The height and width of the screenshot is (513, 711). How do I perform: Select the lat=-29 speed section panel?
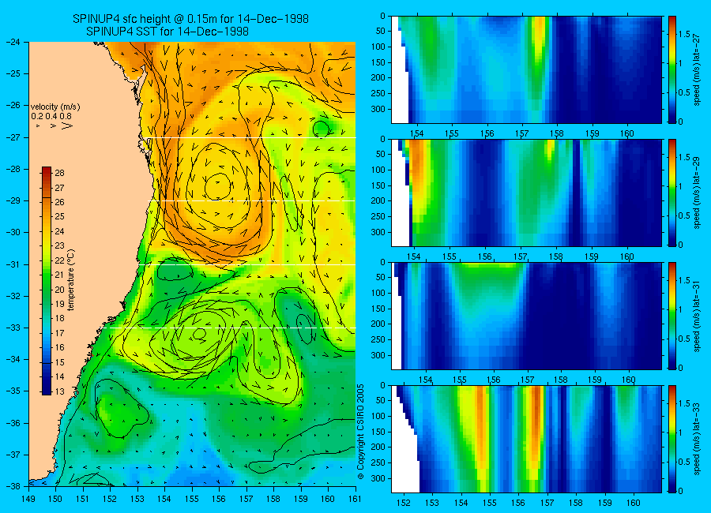coord(526,193)
